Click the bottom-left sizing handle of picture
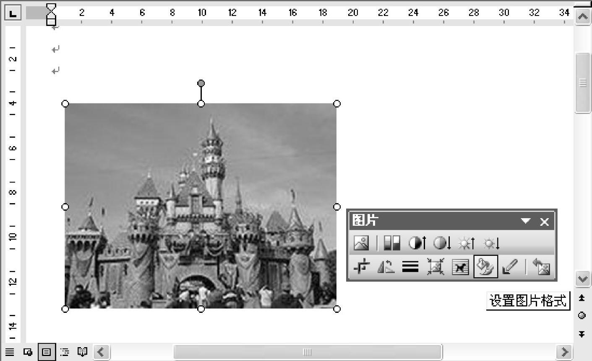The width and height of the screenshot is (592, 361). (65, 309)
